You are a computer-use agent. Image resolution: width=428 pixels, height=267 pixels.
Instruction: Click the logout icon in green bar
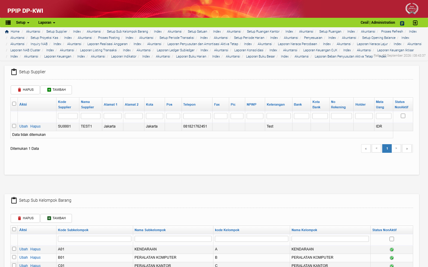(x=415, y=23)
